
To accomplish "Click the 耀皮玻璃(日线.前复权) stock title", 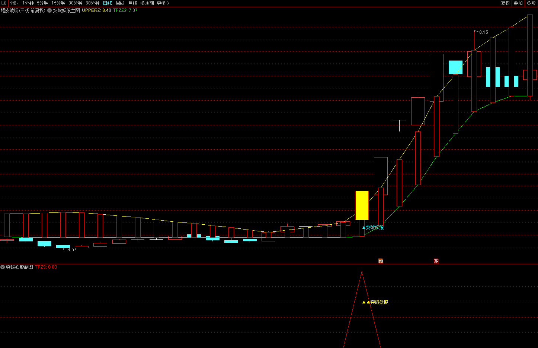I will [23, 10].
